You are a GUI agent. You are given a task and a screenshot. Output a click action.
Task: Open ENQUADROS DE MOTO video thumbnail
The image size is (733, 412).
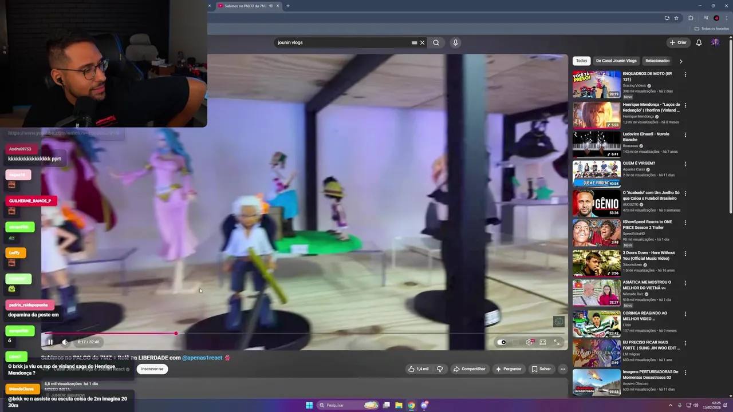(597, 85)
